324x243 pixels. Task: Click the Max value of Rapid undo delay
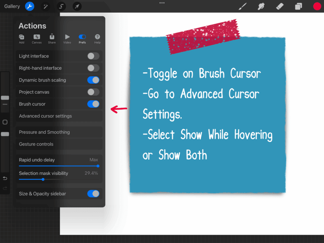coord(94,160)
